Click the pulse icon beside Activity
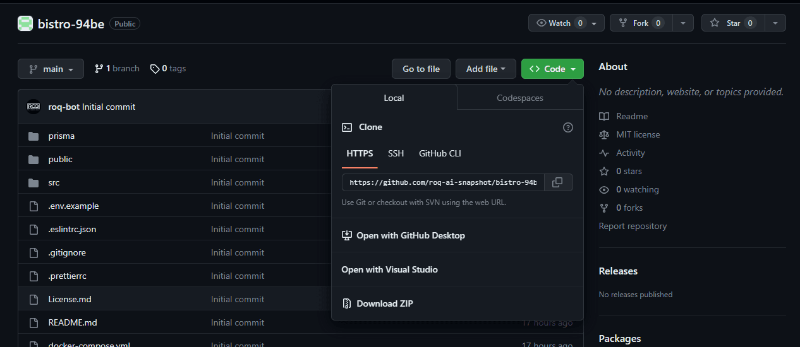800x347 pixels. click(604, 153)
